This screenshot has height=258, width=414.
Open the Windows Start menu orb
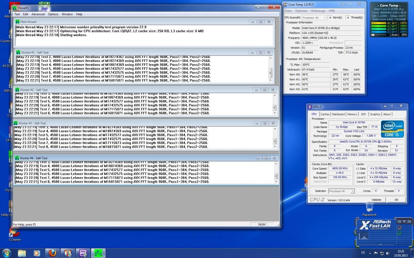[6, 253]
